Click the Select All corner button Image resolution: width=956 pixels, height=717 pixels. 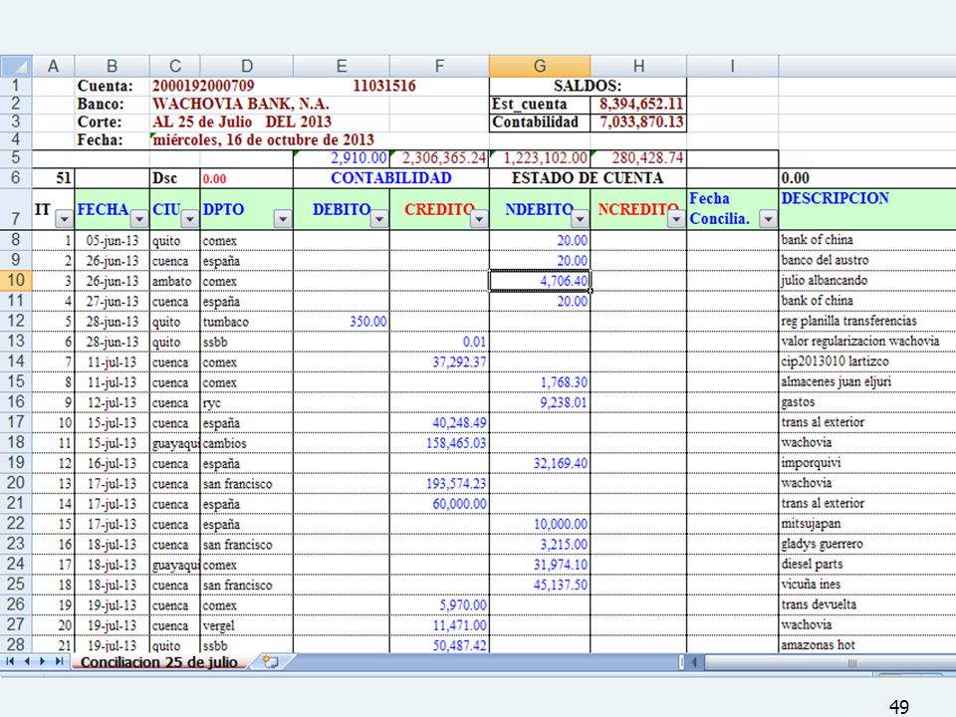tap(16, 66)
